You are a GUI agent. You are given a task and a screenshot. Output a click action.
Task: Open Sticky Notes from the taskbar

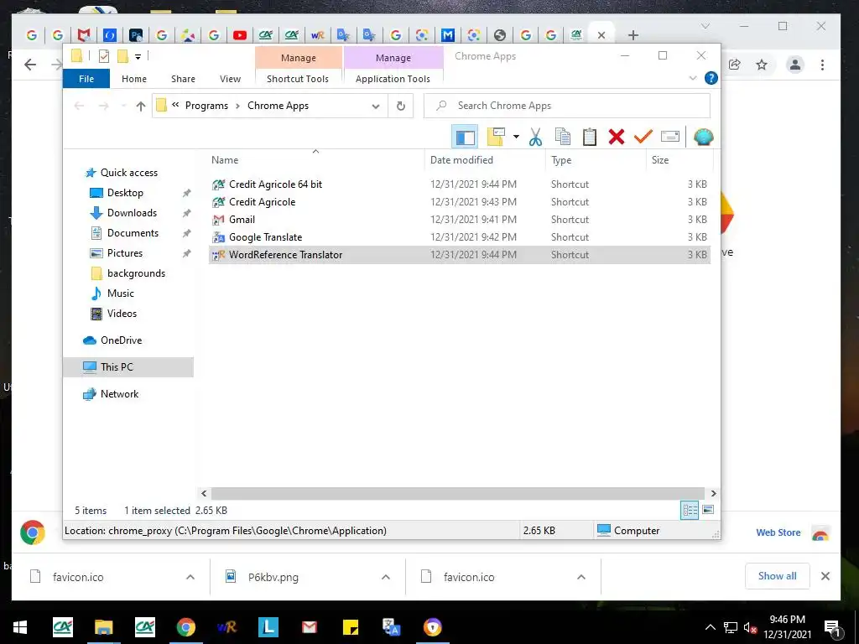pos(350,627)
